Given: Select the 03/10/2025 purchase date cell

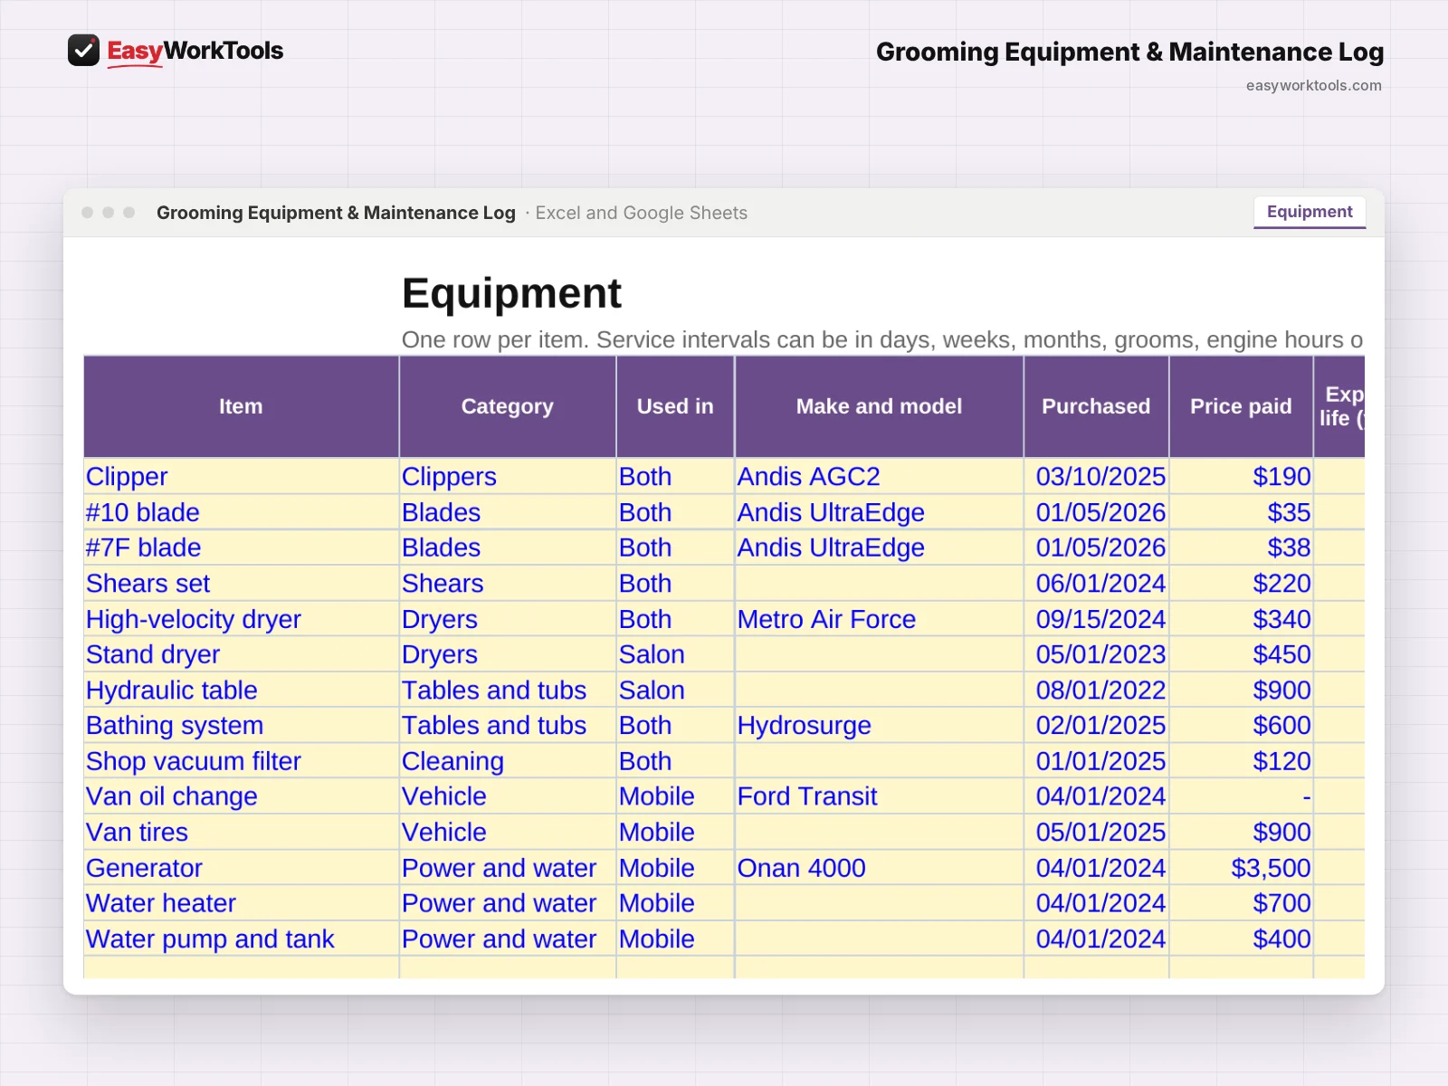Looking at the screenshot, I should tap(1096, 477).
